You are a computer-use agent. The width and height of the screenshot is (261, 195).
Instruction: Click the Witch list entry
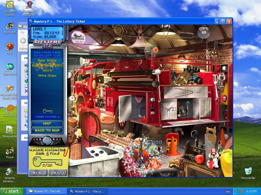pos(47,71)
